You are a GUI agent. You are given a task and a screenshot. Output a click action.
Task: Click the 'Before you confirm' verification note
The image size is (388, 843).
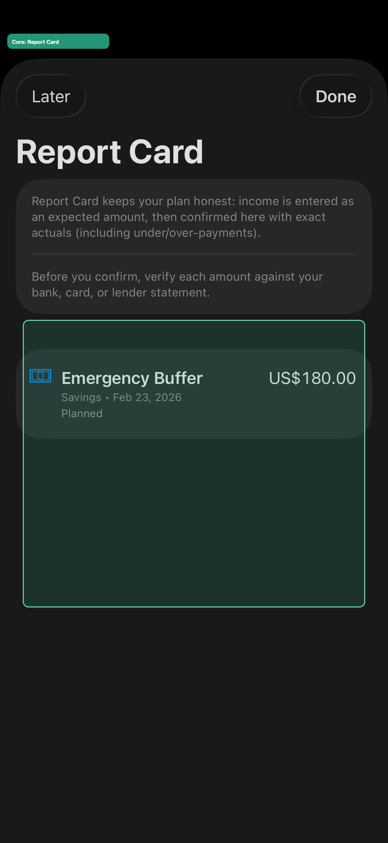177,284
